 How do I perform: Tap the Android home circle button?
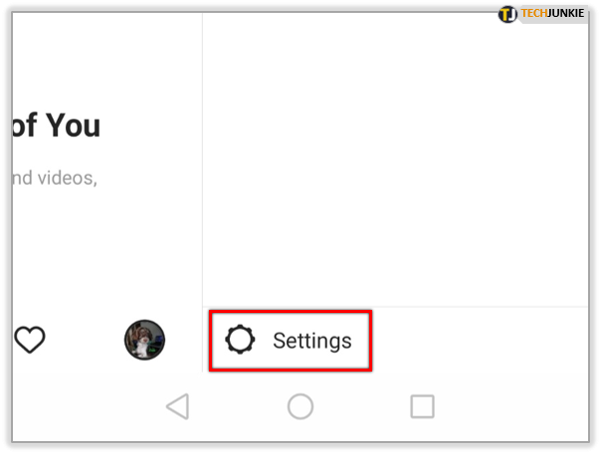300,406
